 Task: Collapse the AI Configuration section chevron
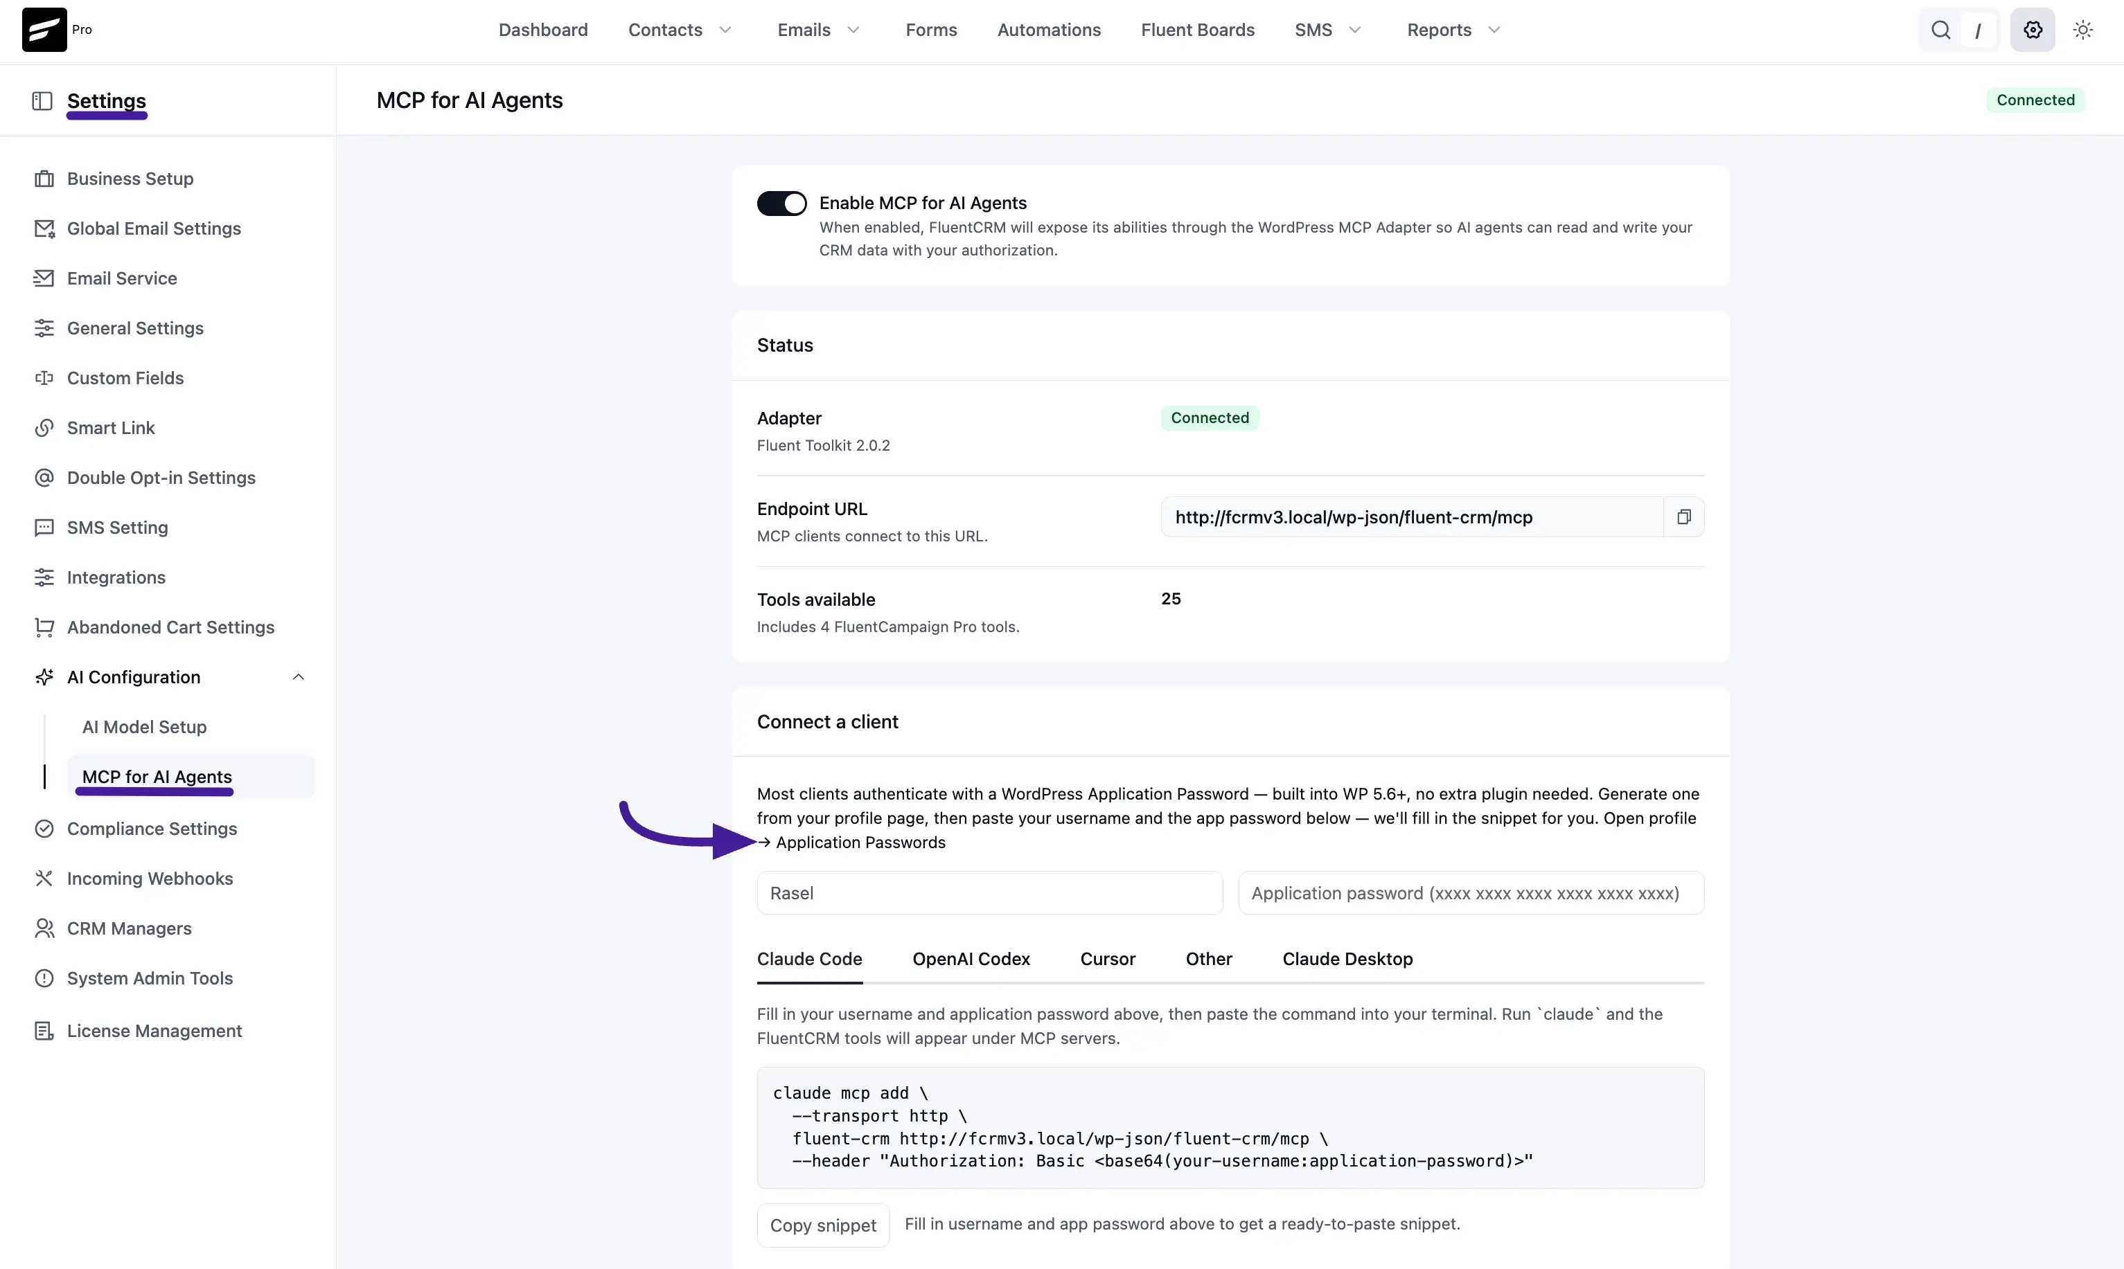click(x=299, y=677)
